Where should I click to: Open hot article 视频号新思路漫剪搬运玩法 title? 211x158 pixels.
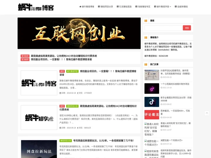(176, 153)
